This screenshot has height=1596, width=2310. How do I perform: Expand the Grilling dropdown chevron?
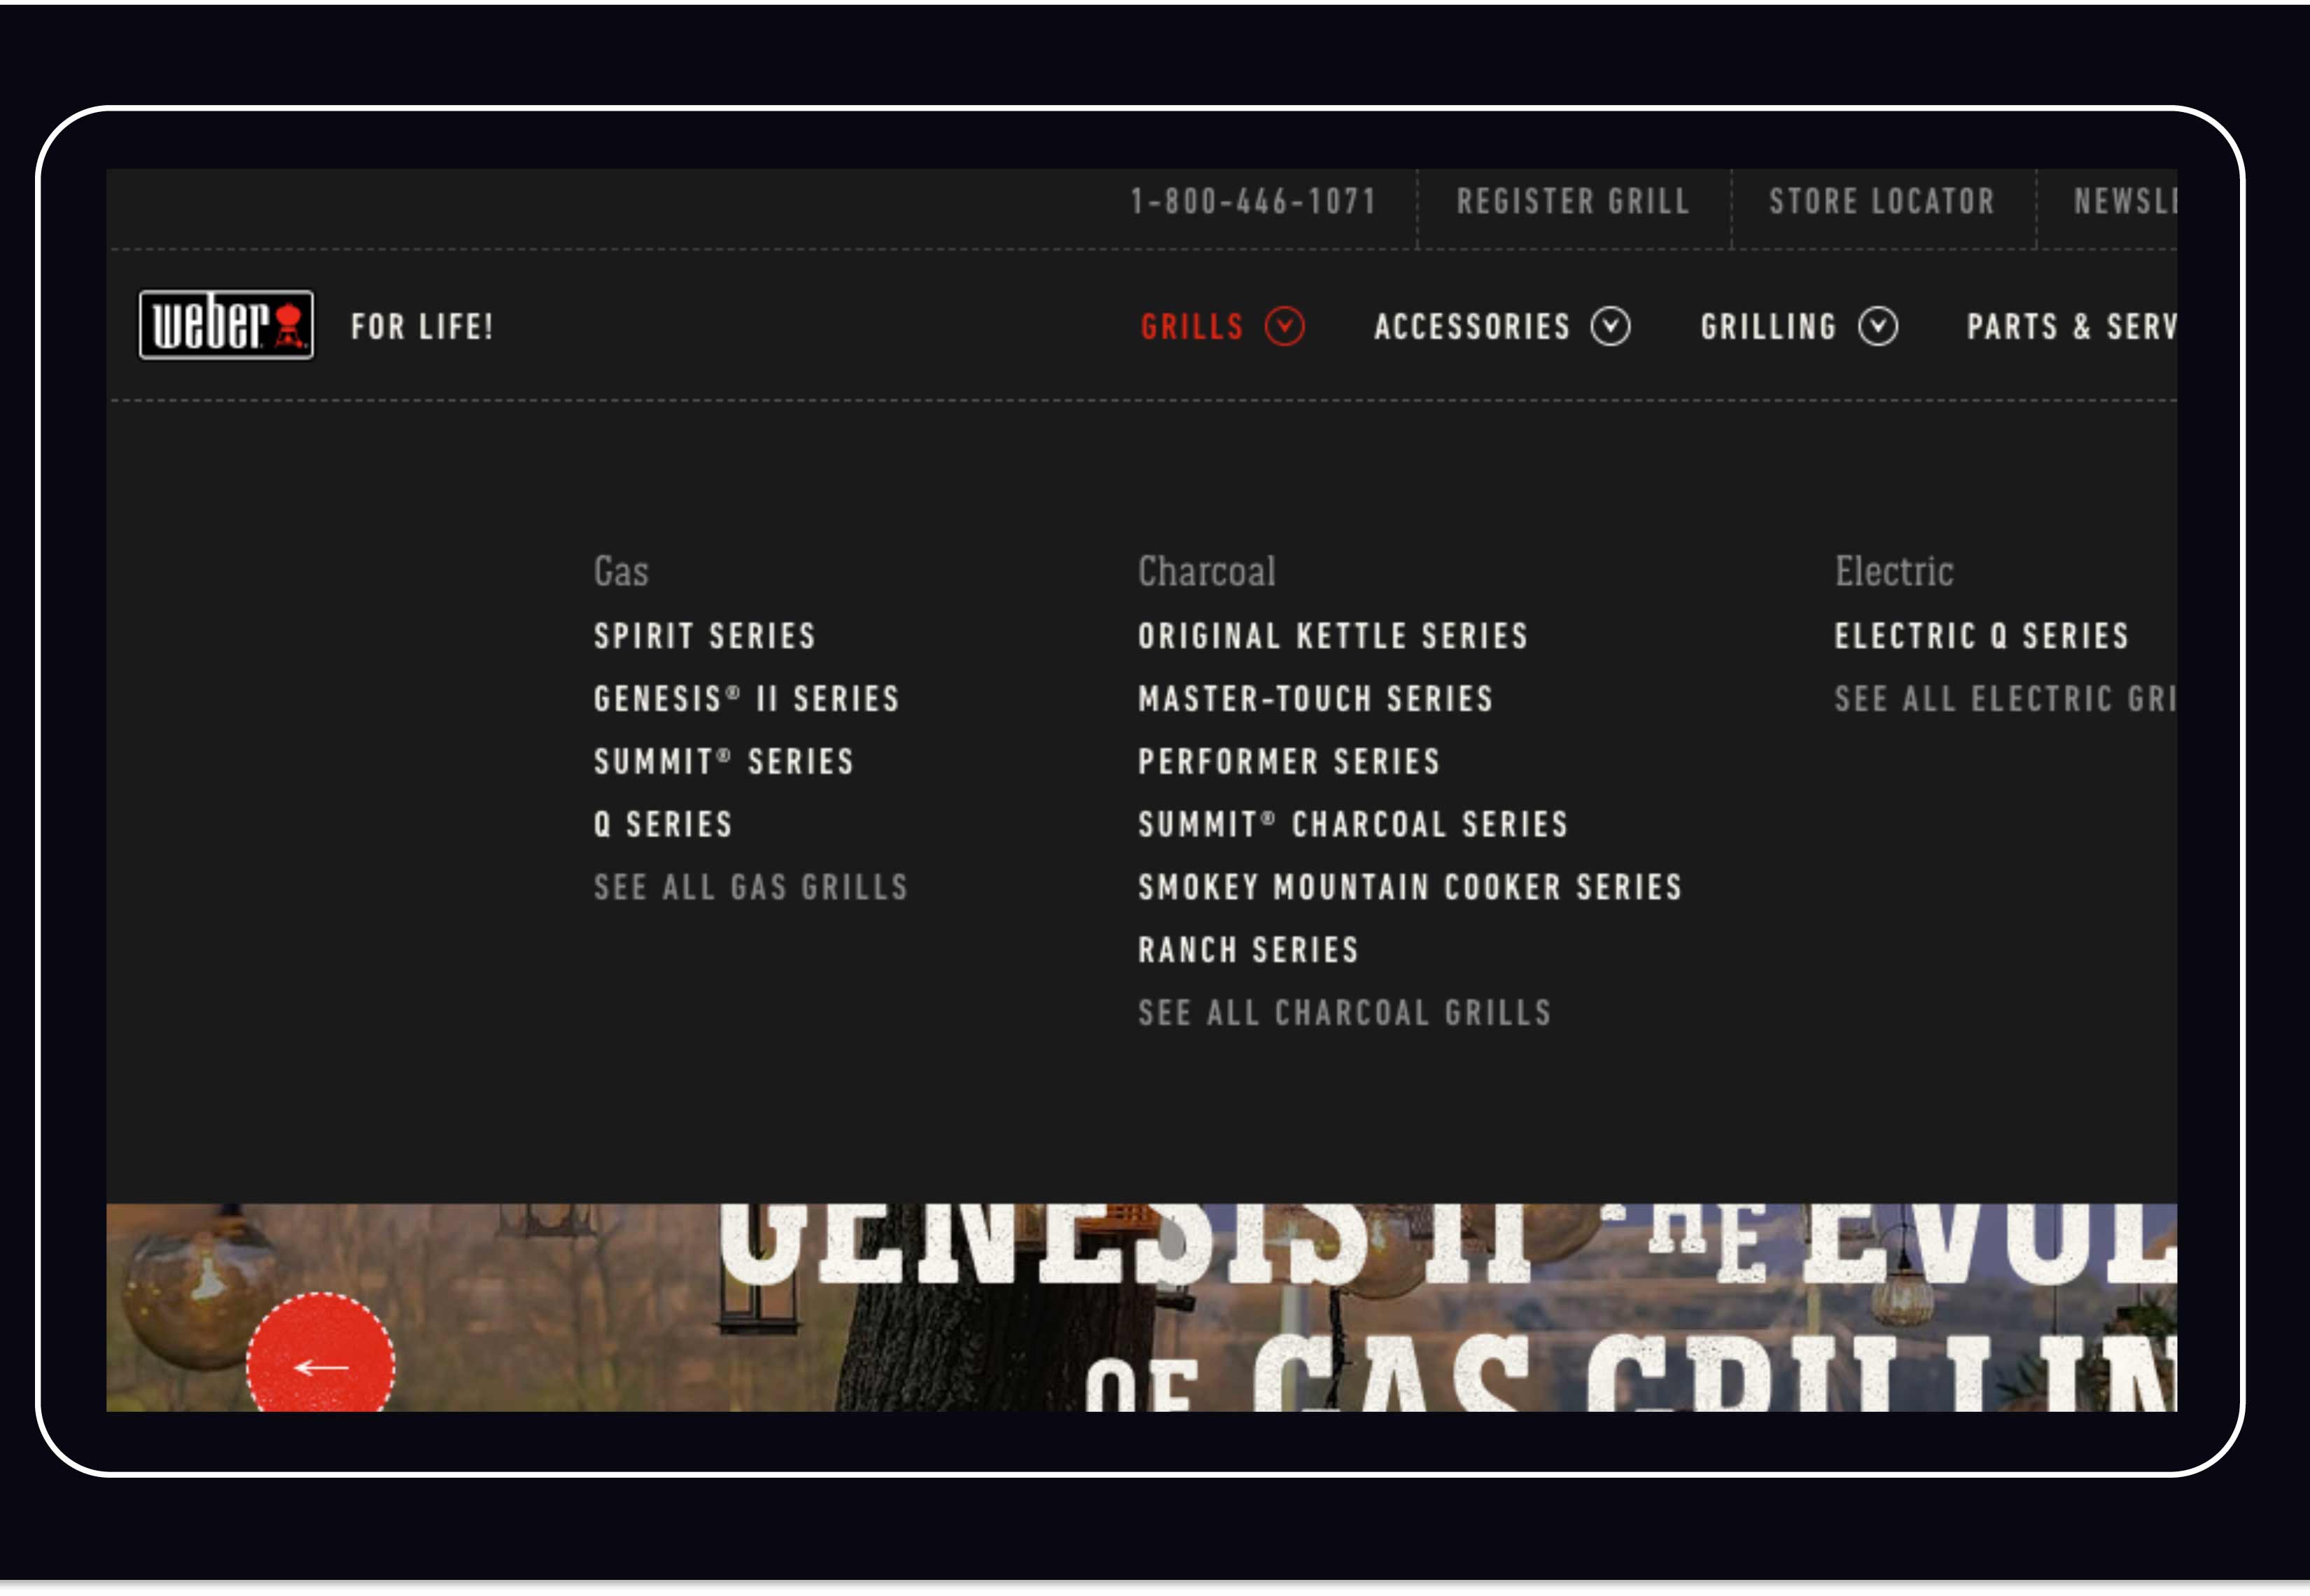tap(1879, 327)
